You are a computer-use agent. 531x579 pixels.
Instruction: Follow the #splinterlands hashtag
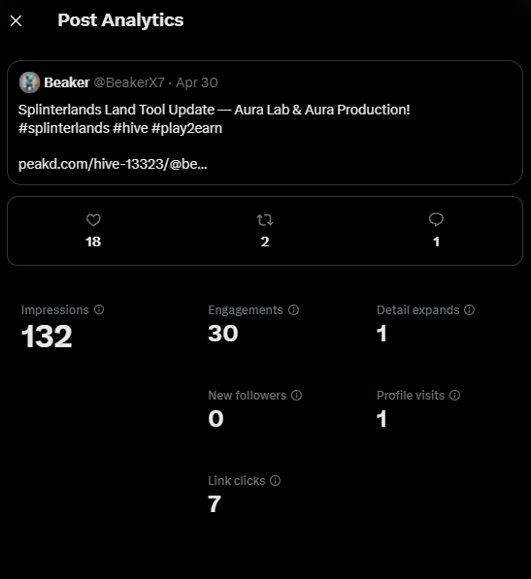click(x=64, y=128)
